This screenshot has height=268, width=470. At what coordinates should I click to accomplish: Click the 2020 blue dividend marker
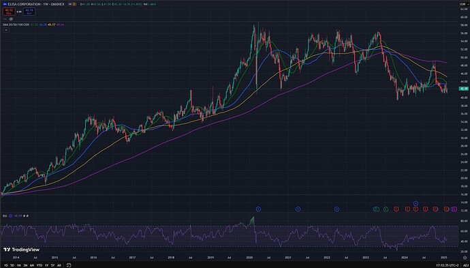(x=258, y=209)
